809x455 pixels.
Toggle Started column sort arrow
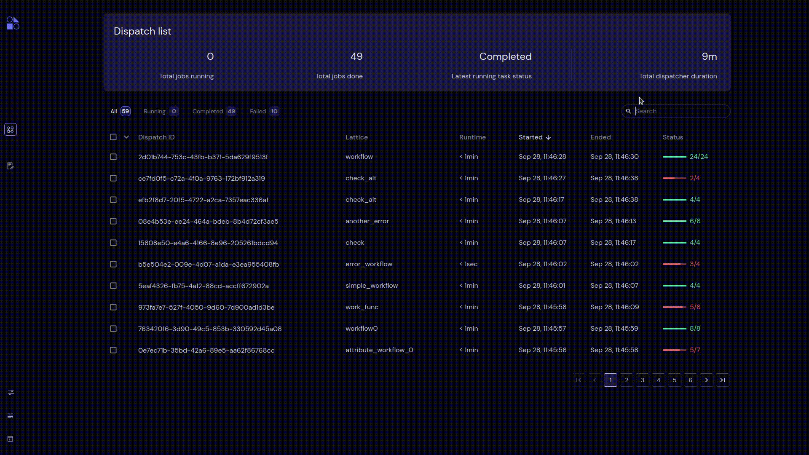pyautogui.click(x=548, y=137)
